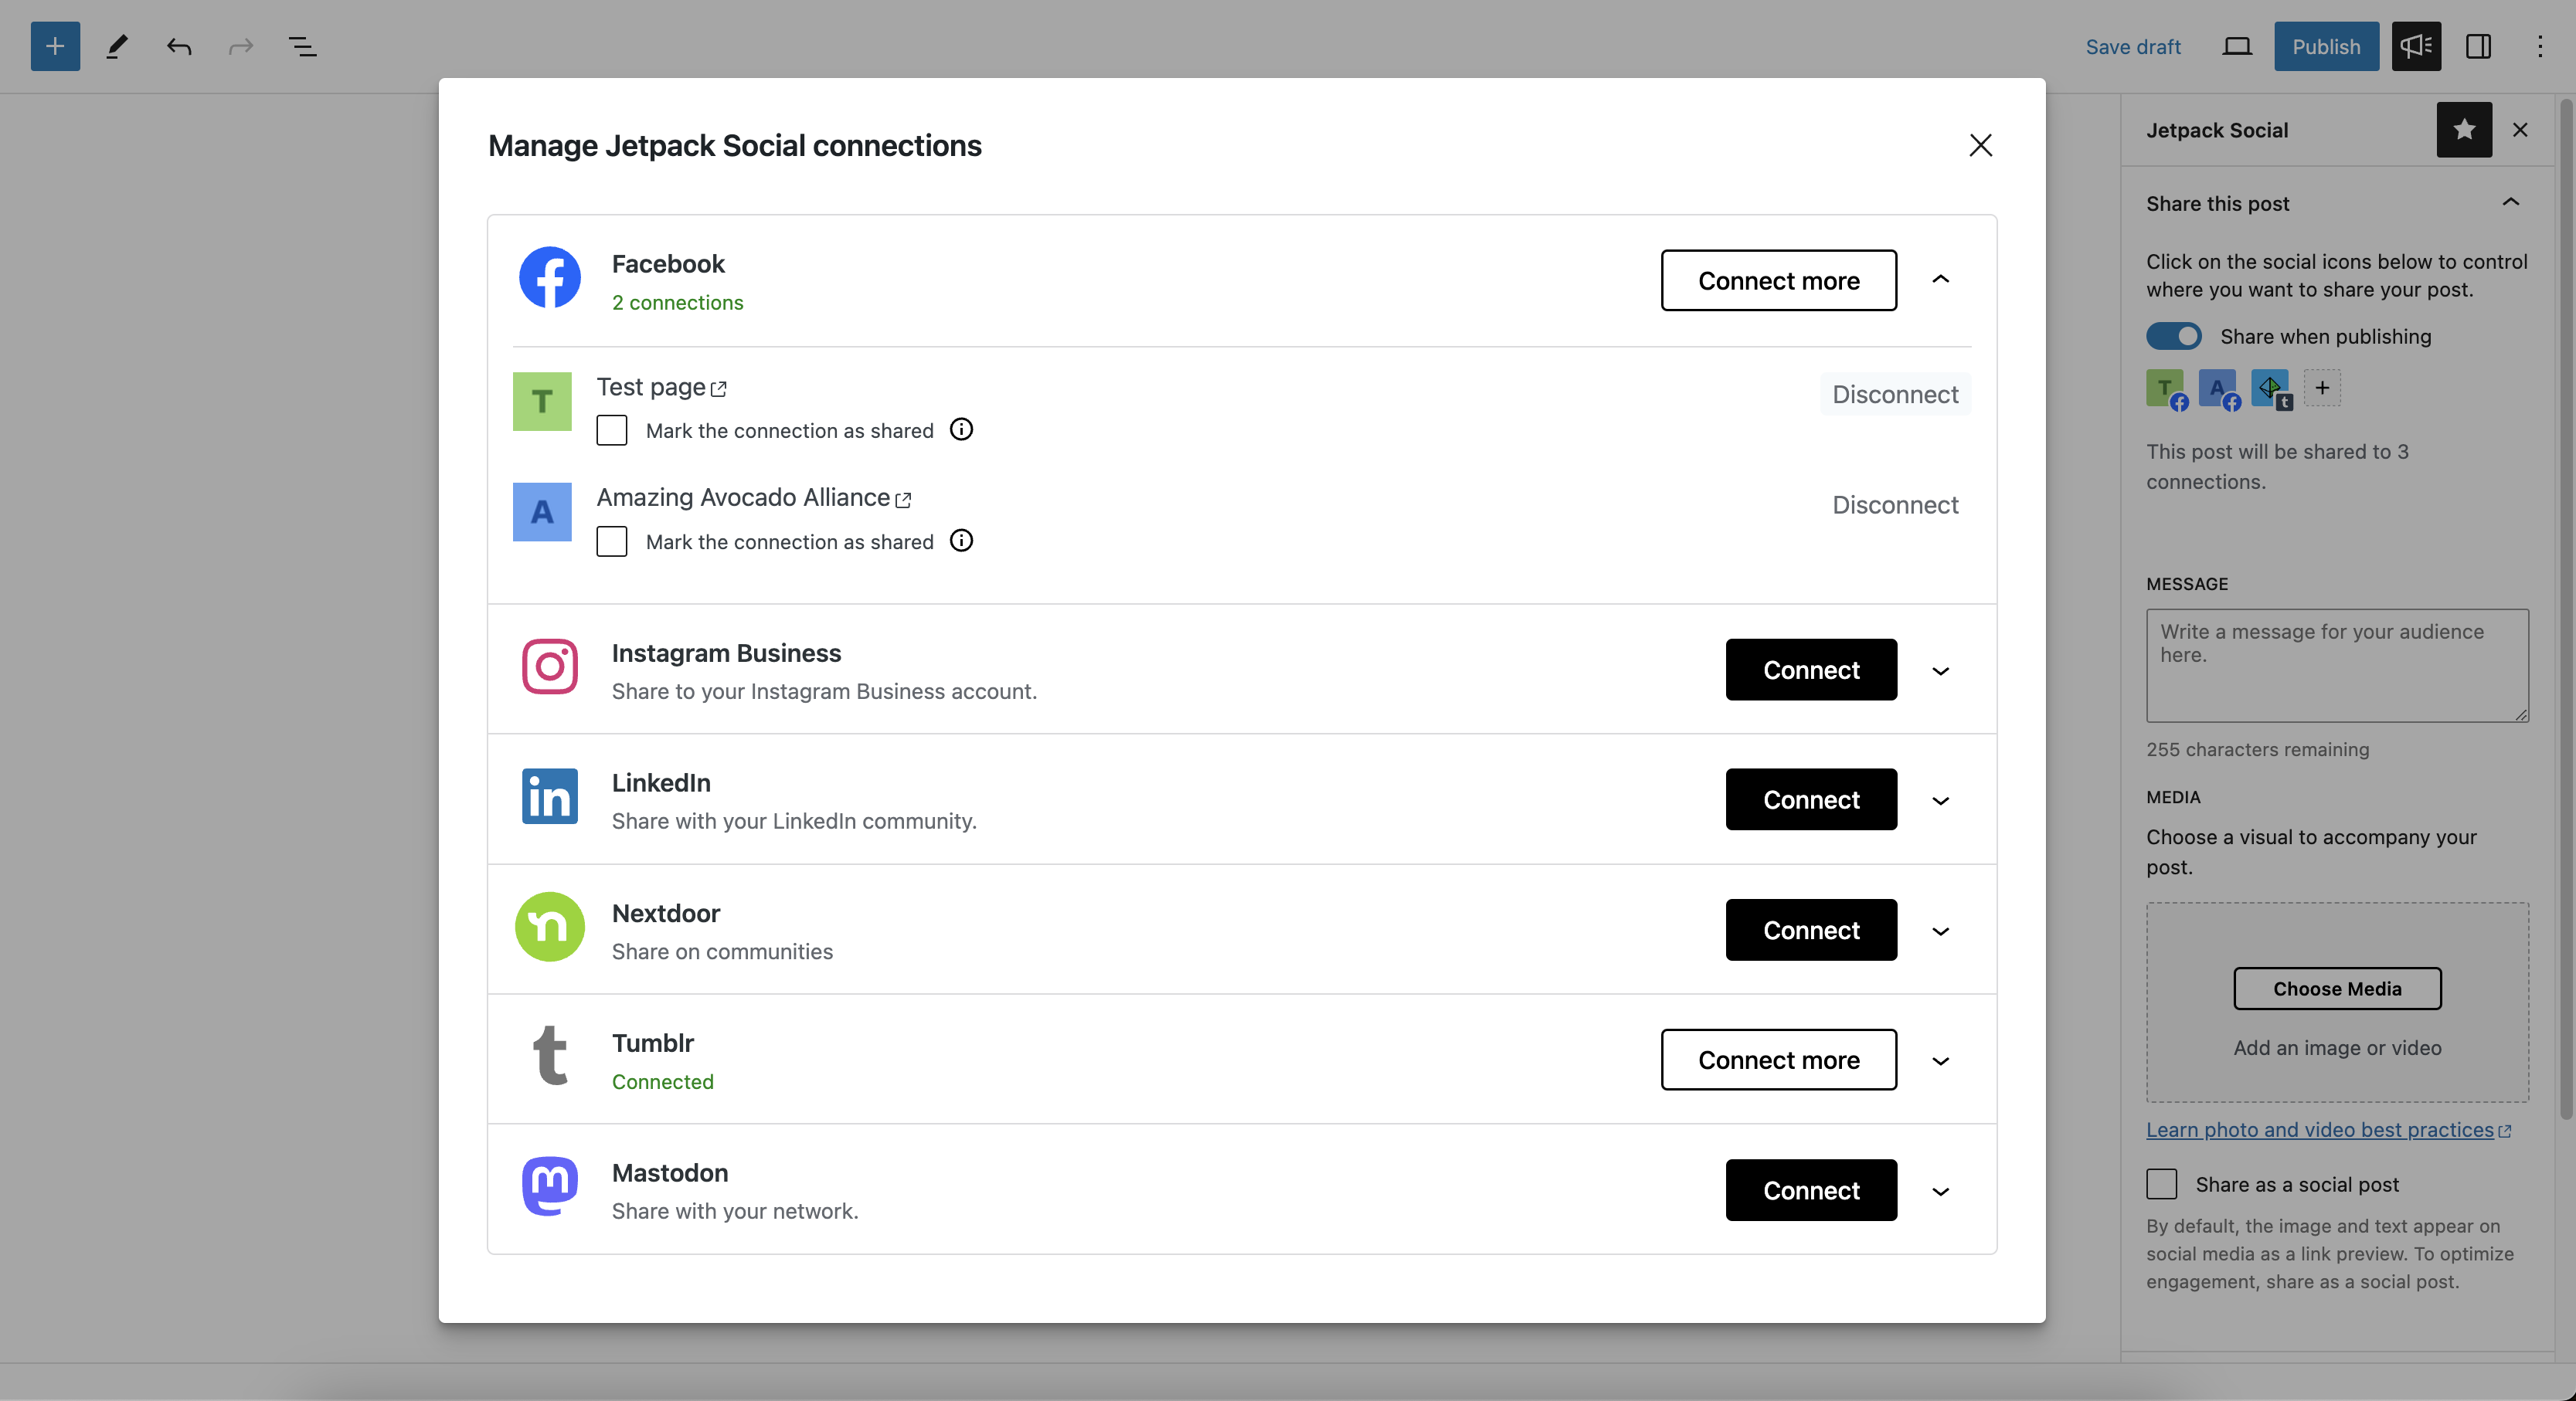The height and width of the screenshot is (1401, 2576).
Task: Mark the Test page connection as shared
Action: pyautogui.click(x=612, y=431)
